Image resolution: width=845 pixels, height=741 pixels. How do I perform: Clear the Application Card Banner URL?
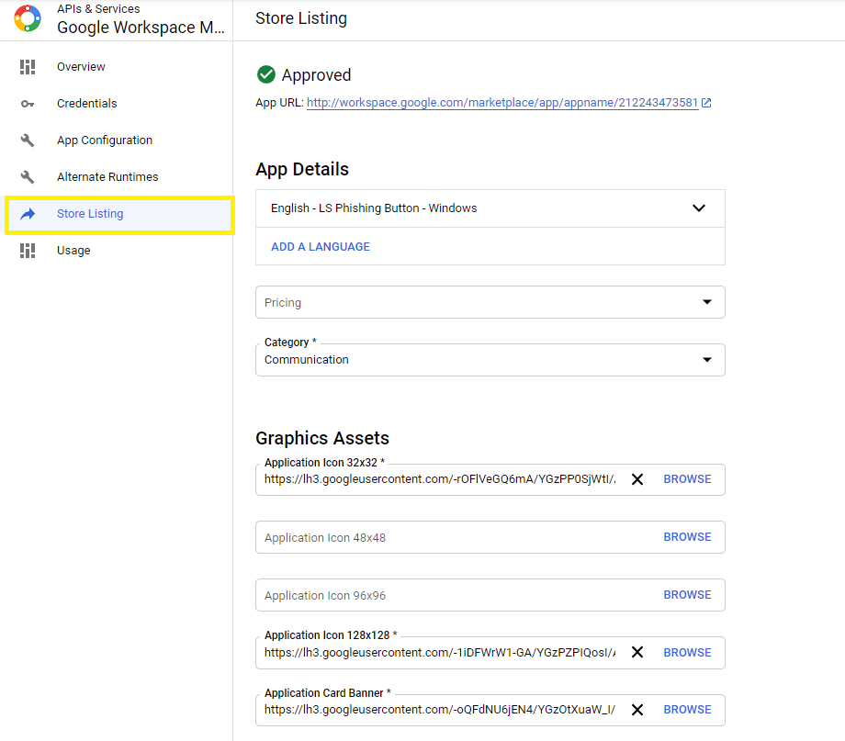coord(637,710)
